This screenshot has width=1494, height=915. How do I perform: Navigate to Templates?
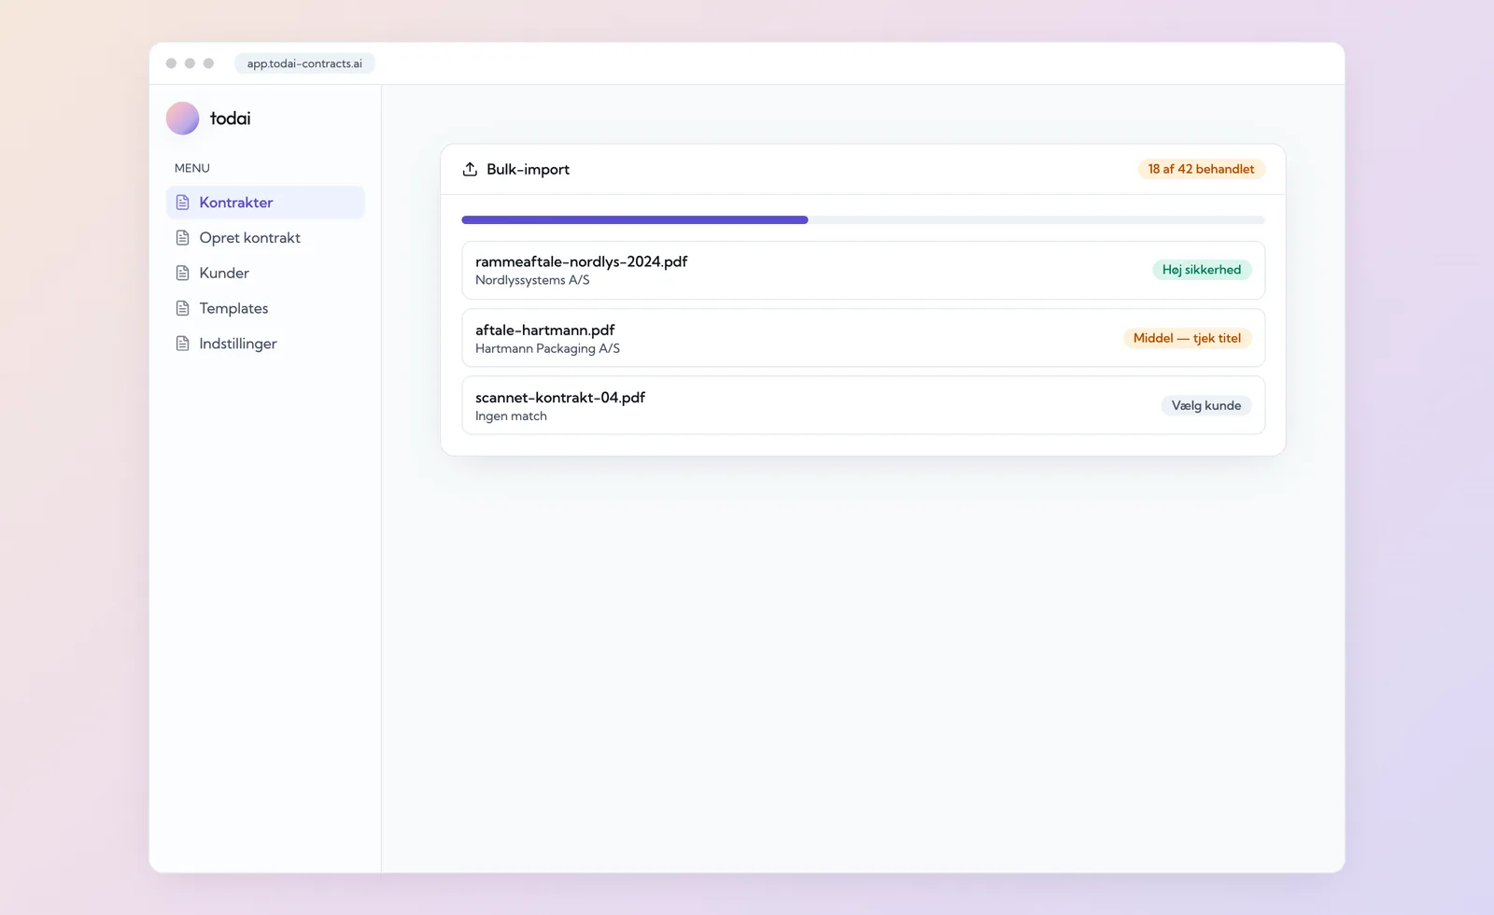click(265, 308)
